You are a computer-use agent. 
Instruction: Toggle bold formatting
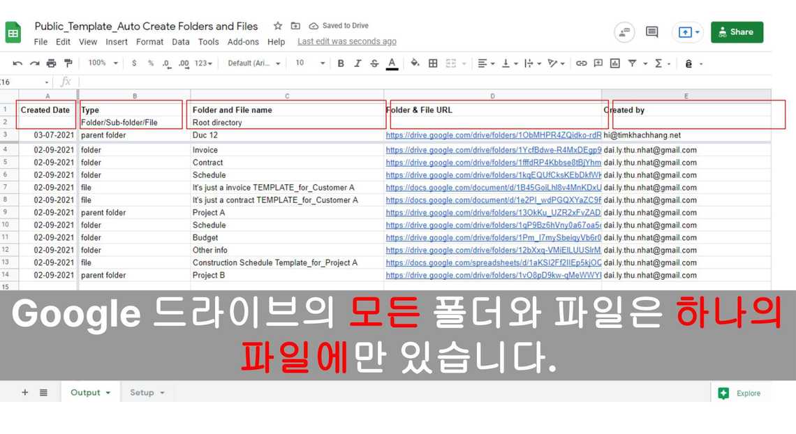pos(341,63)
